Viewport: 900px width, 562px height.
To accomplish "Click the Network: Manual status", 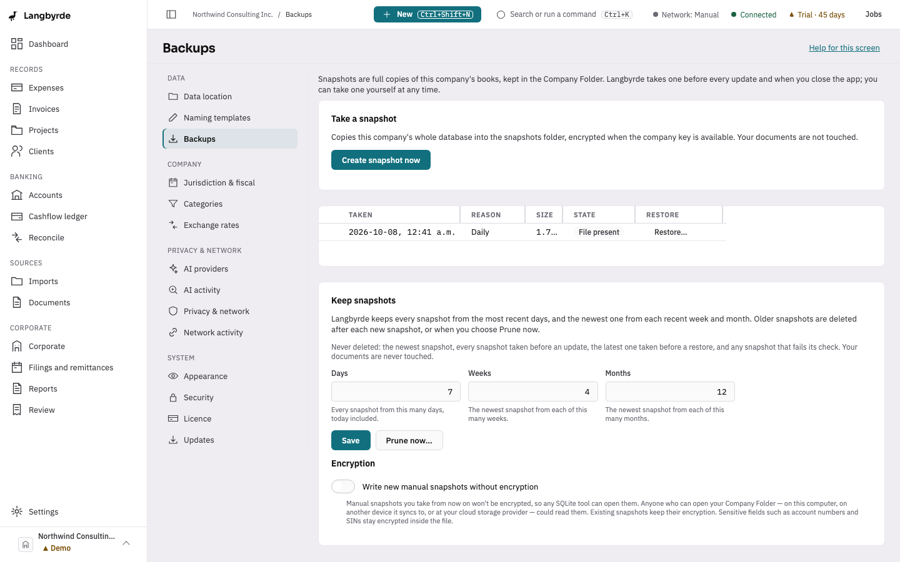I will 686,14.
